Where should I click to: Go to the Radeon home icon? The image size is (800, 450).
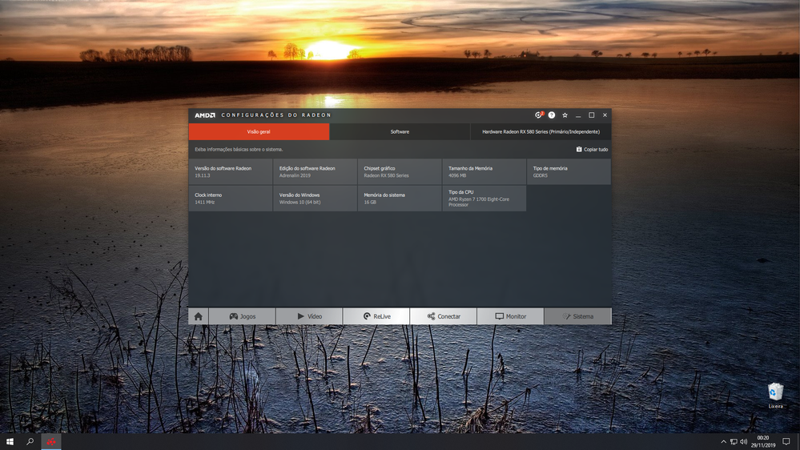click(x=199, y=316)
